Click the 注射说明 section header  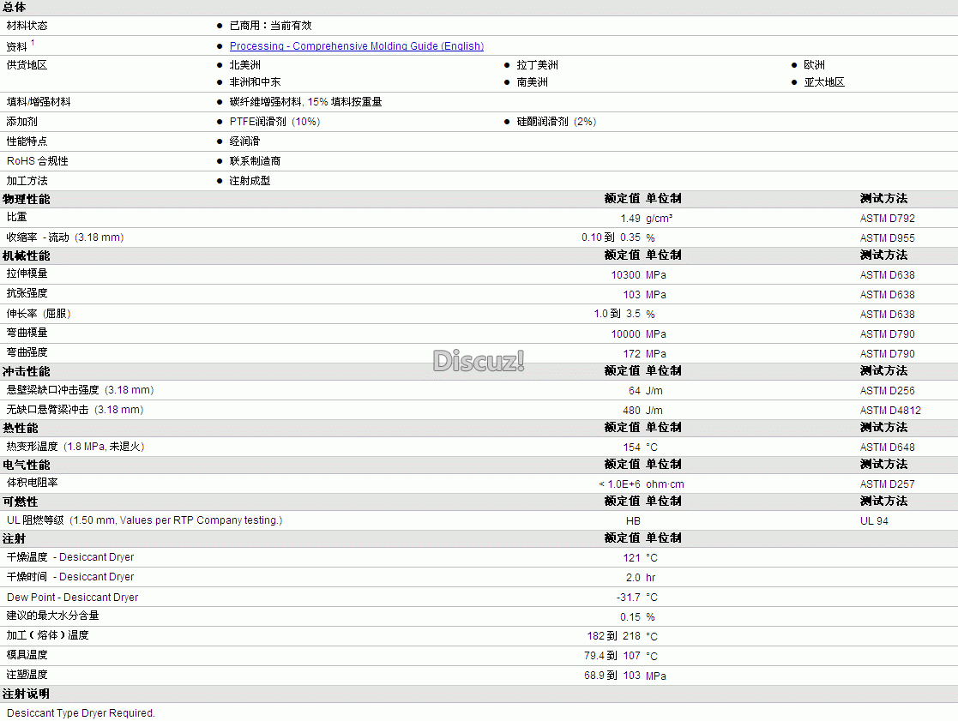tap(27, 694)
